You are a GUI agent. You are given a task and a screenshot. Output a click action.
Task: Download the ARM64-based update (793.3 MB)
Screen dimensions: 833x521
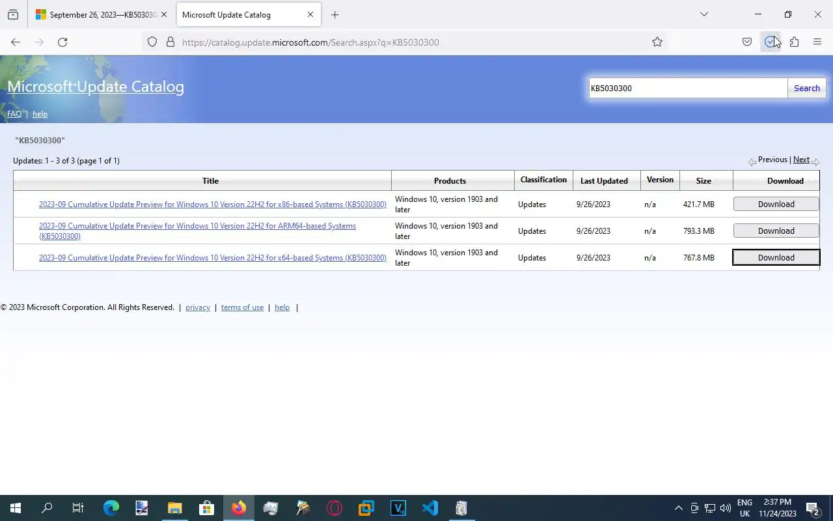[x=776, y=231]
